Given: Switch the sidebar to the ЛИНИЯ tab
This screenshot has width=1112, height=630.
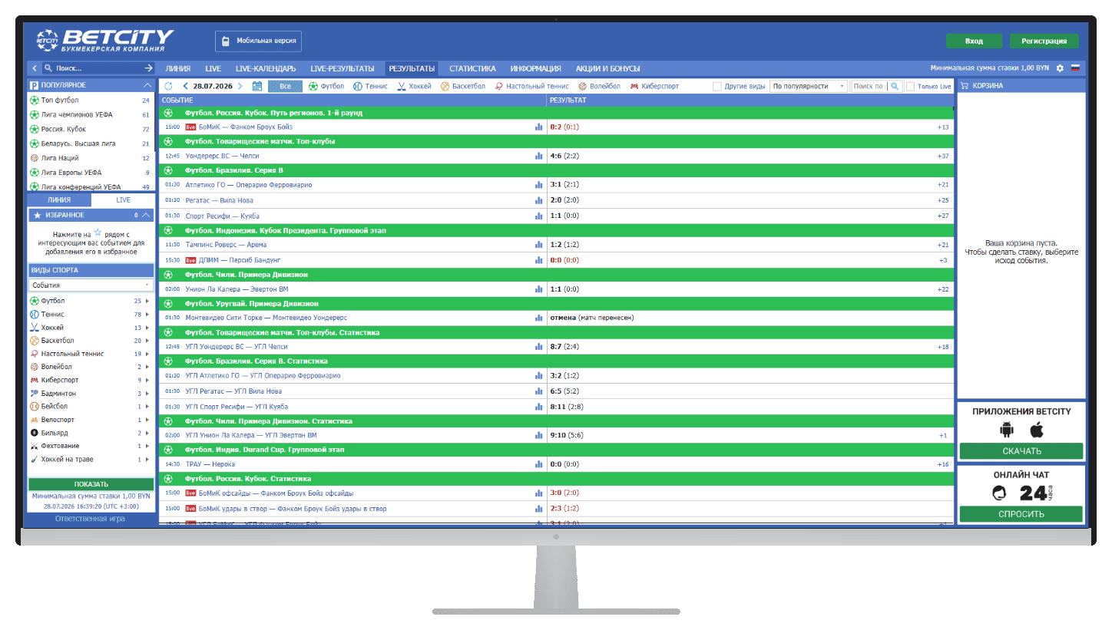Looking at the screenshot, I should (x=59, y=200).
